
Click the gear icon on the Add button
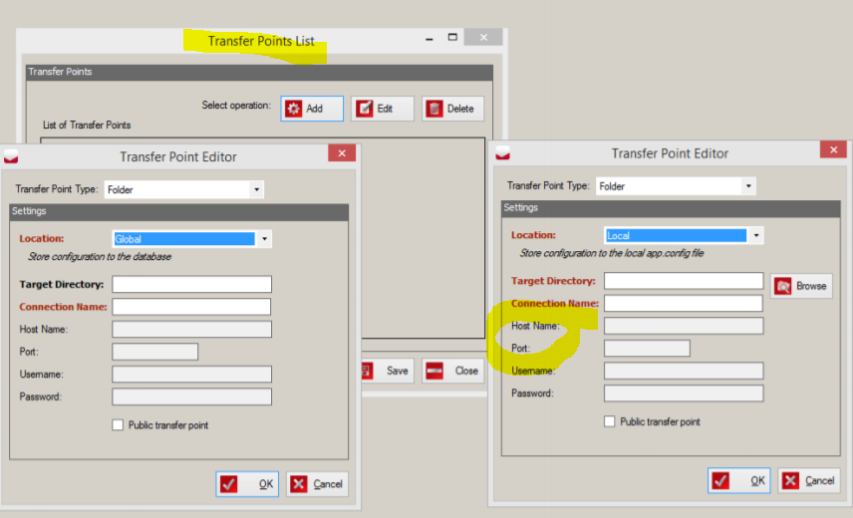pos(293,109)
